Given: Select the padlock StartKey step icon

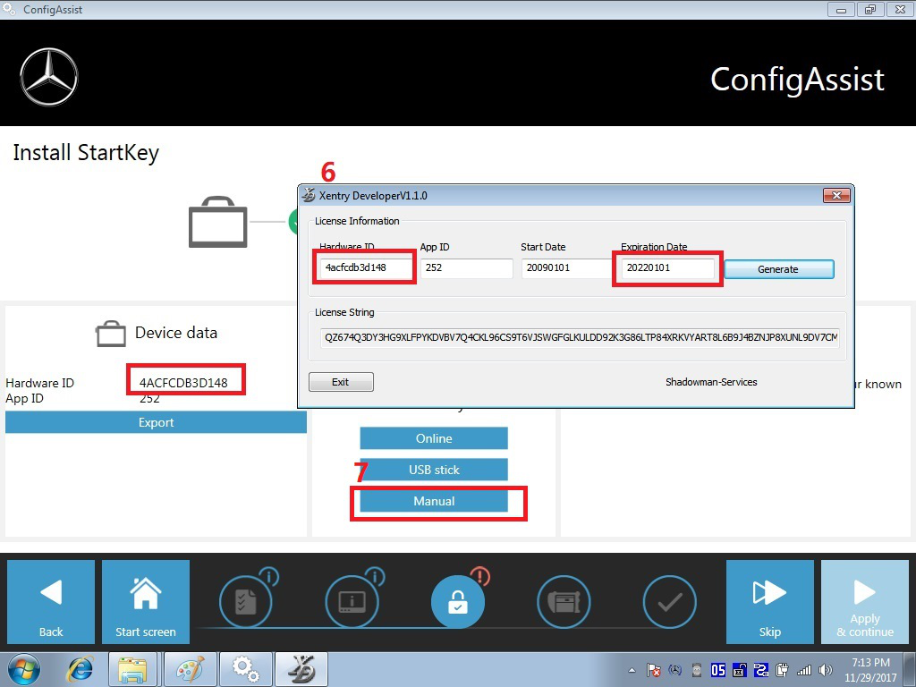Looking at the screenshot, I should pos(458,601).
